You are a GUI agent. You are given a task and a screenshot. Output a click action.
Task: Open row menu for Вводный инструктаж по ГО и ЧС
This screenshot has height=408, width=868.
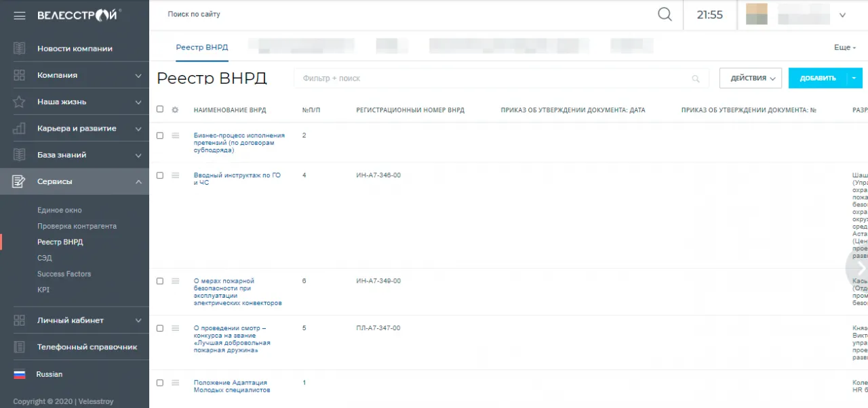point(176,175)
